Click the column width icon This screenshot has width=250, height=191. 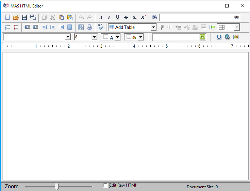point(204,27)
